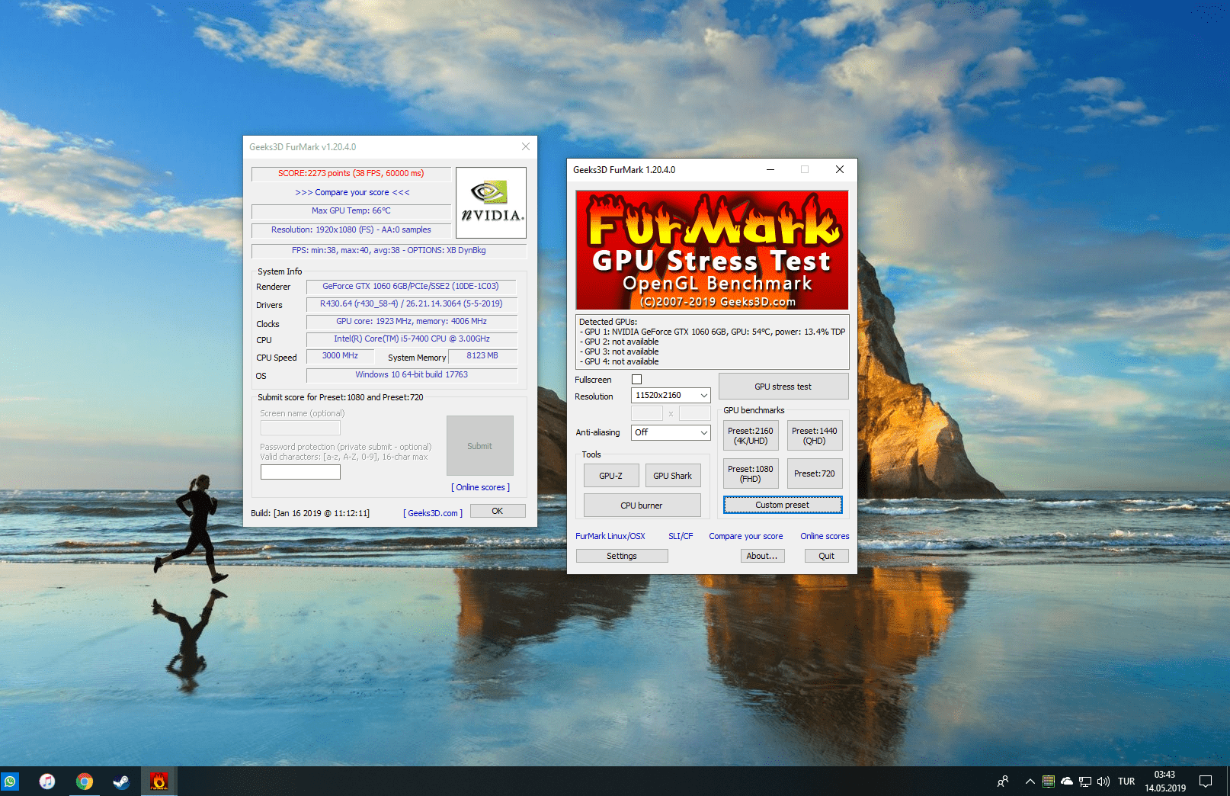Click the '>>> Compare your score <<<' link
This screenshot has width=1230, height=796.
tap(352, 192)
